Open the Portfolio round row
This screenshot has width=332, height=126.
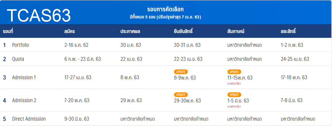click(21, 45)
